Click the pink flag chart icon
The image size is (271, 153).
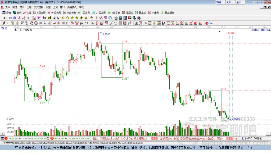click(x=39, y=18)
